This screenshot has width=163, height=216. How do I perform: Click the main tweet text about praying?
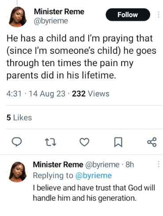pos(81,56)
